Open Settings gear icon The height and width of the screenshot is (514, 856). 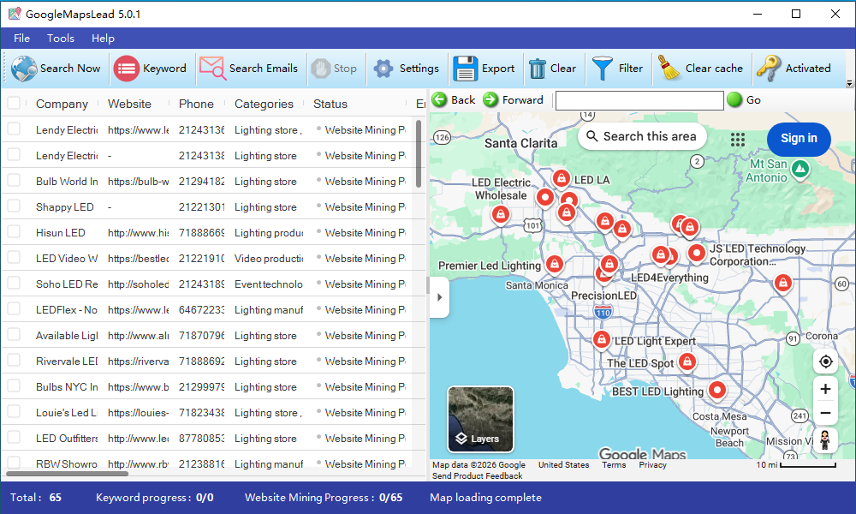point(383,69)
